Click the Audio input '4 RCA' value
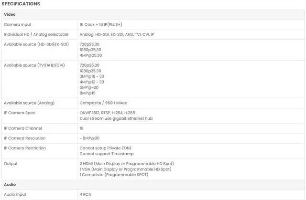306x200 pixels. click(85, 194)
